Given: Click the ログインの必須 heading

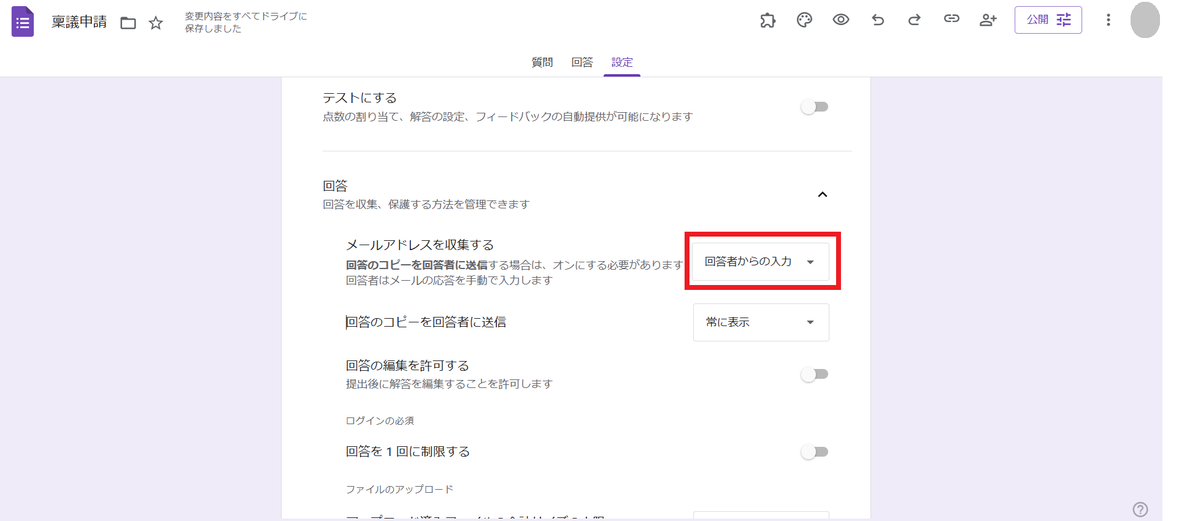Looking at the screenshot, I should pos(380,420).
